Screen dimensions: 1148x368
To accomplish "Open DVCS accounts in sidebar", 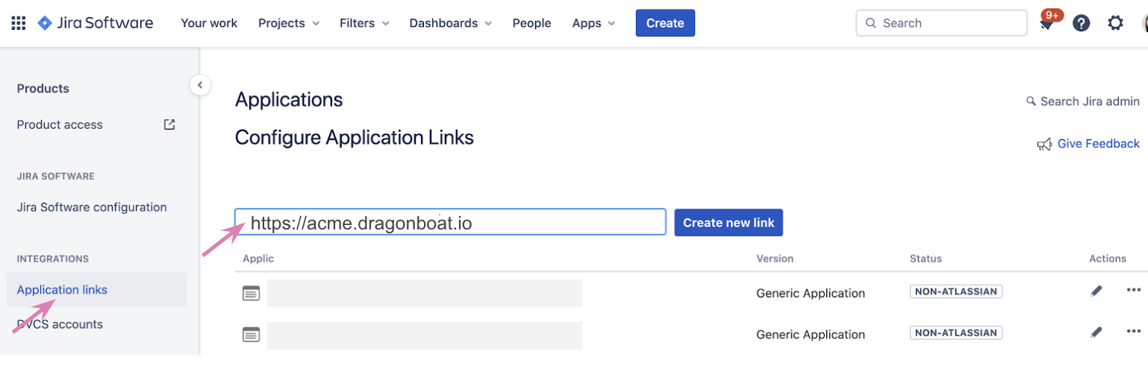I will pyautogui.click(x=60, y=324).
